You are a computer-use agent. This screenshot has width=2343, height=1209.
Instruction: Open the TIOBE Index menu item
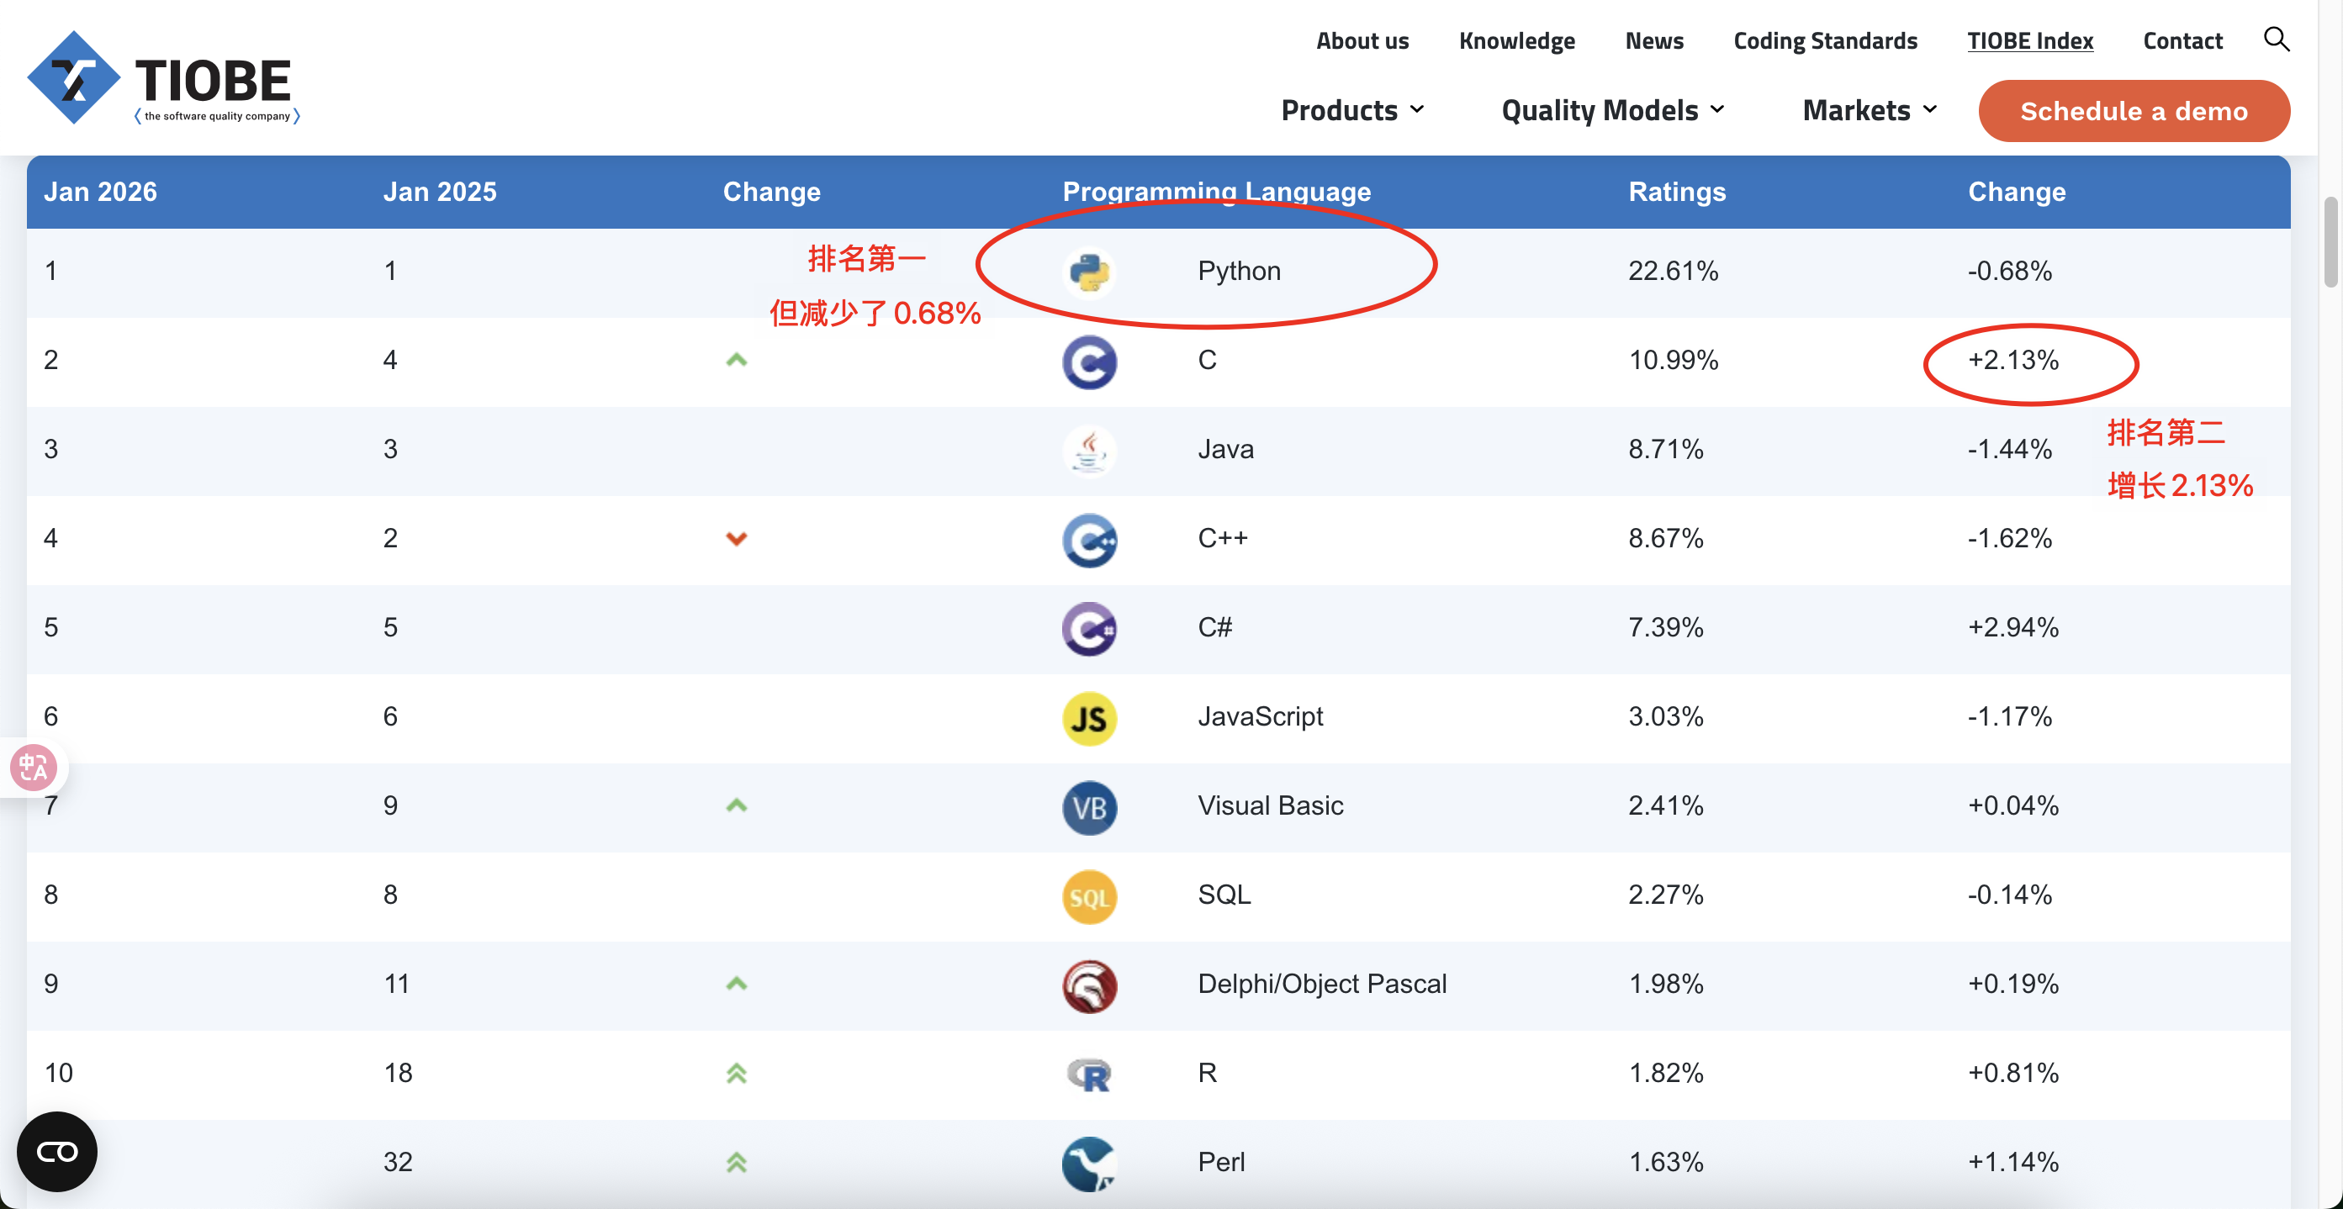[x=2029, y=41]
